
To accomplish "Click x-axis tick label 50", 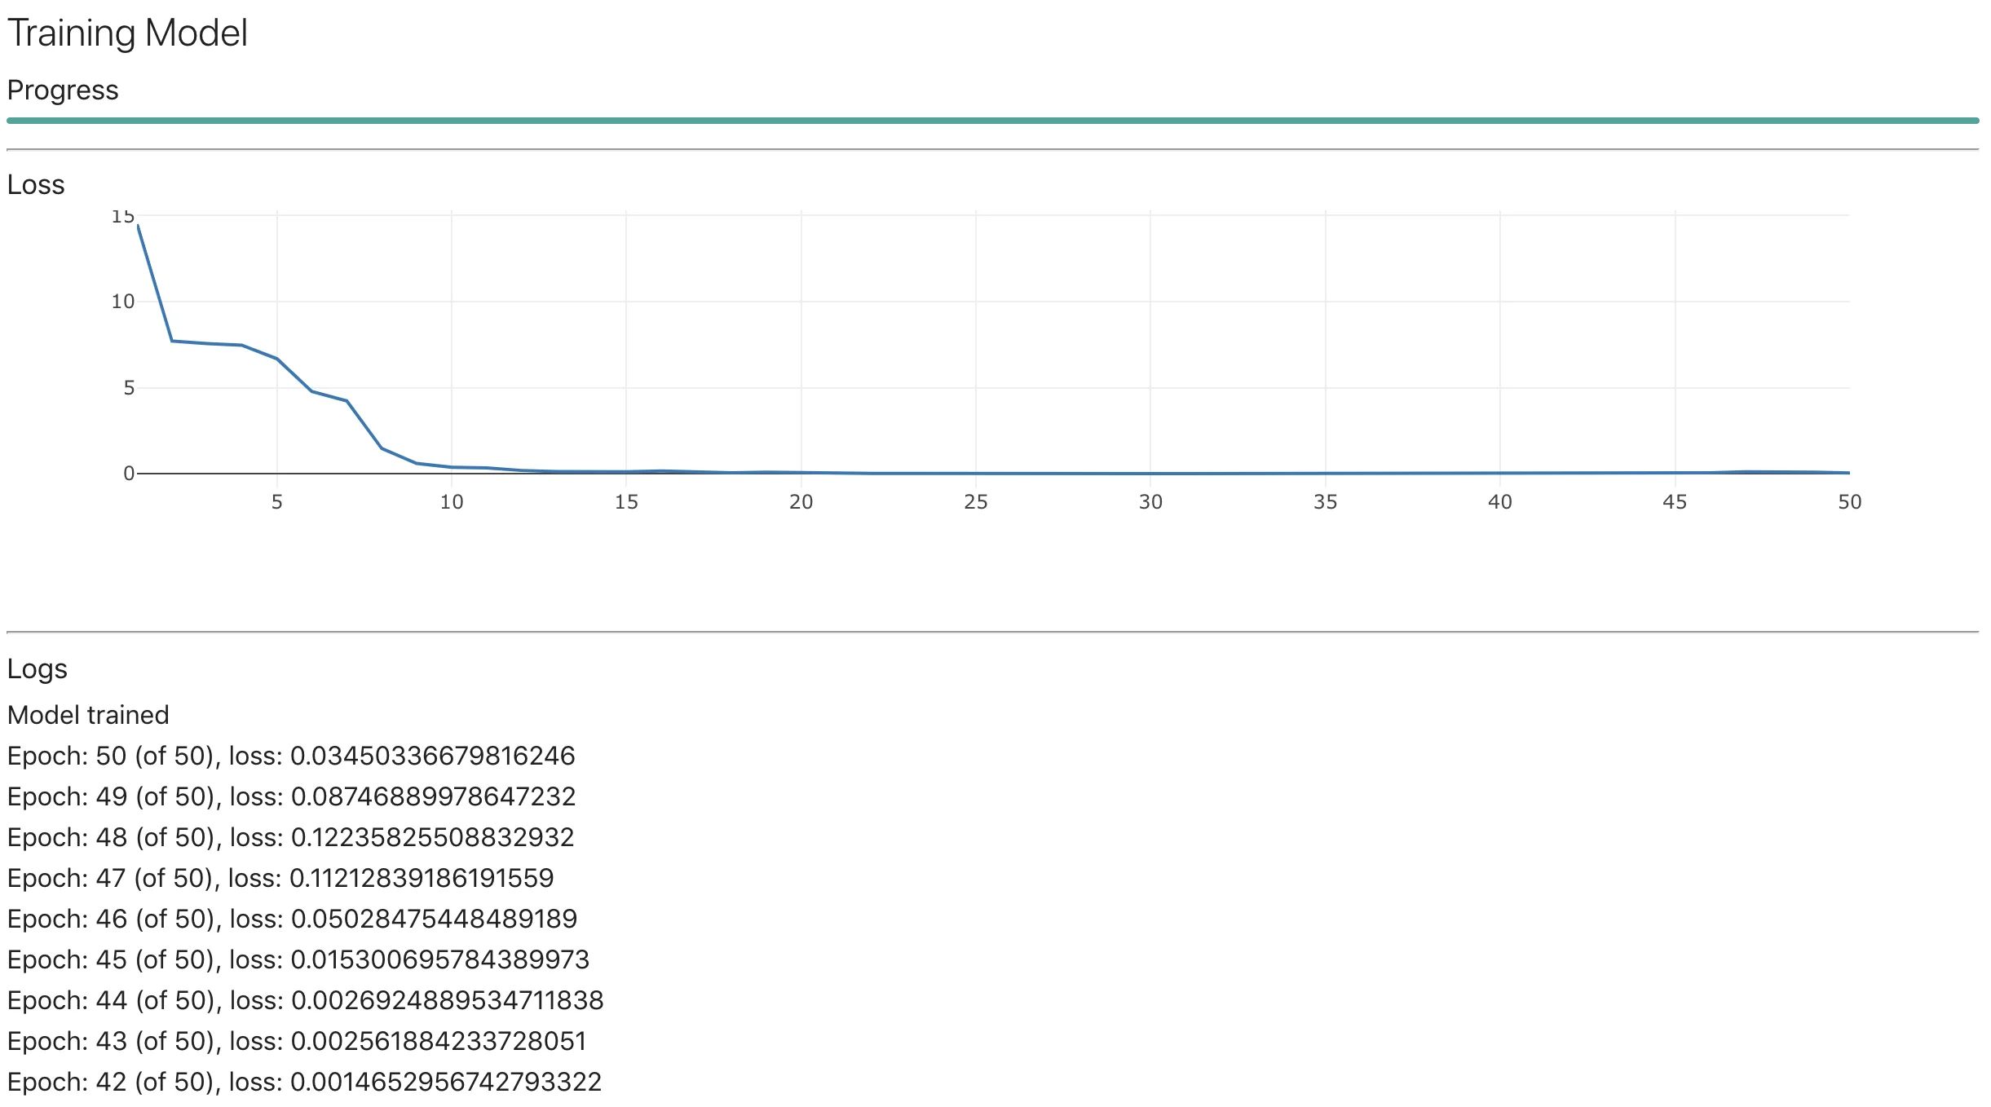I will (x=1849, y=502).
